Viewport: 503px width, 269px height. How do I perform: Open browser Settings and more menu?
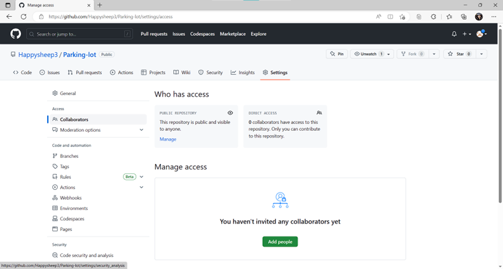pos(494,17)
